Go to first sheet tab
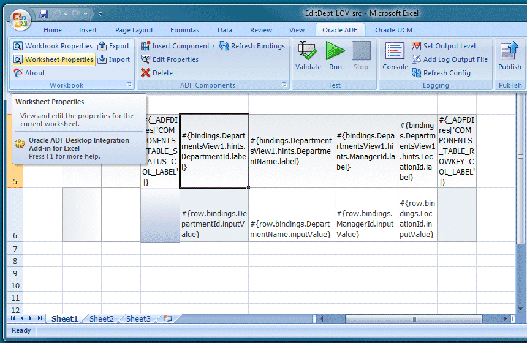The width and height of the screenshot is (527, 343). (13, 318)
